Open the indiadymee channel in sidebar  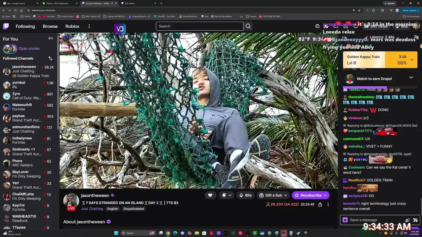(28, 140)
